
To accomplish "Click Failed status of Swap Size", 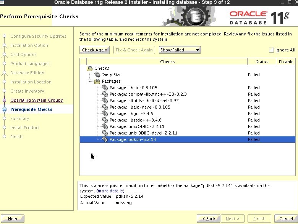I will [254, 75].
